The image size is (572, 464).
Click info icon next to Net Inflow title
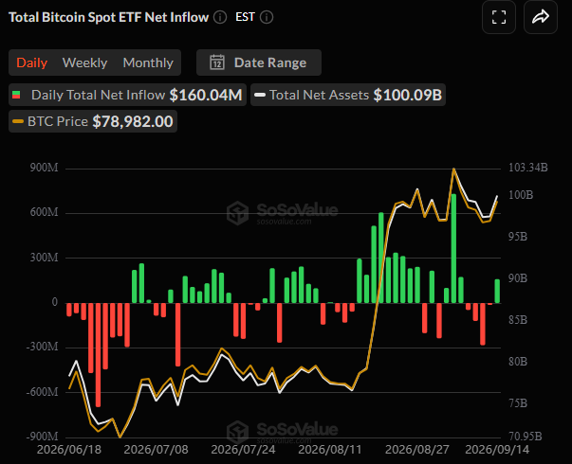tap(220, 17)
